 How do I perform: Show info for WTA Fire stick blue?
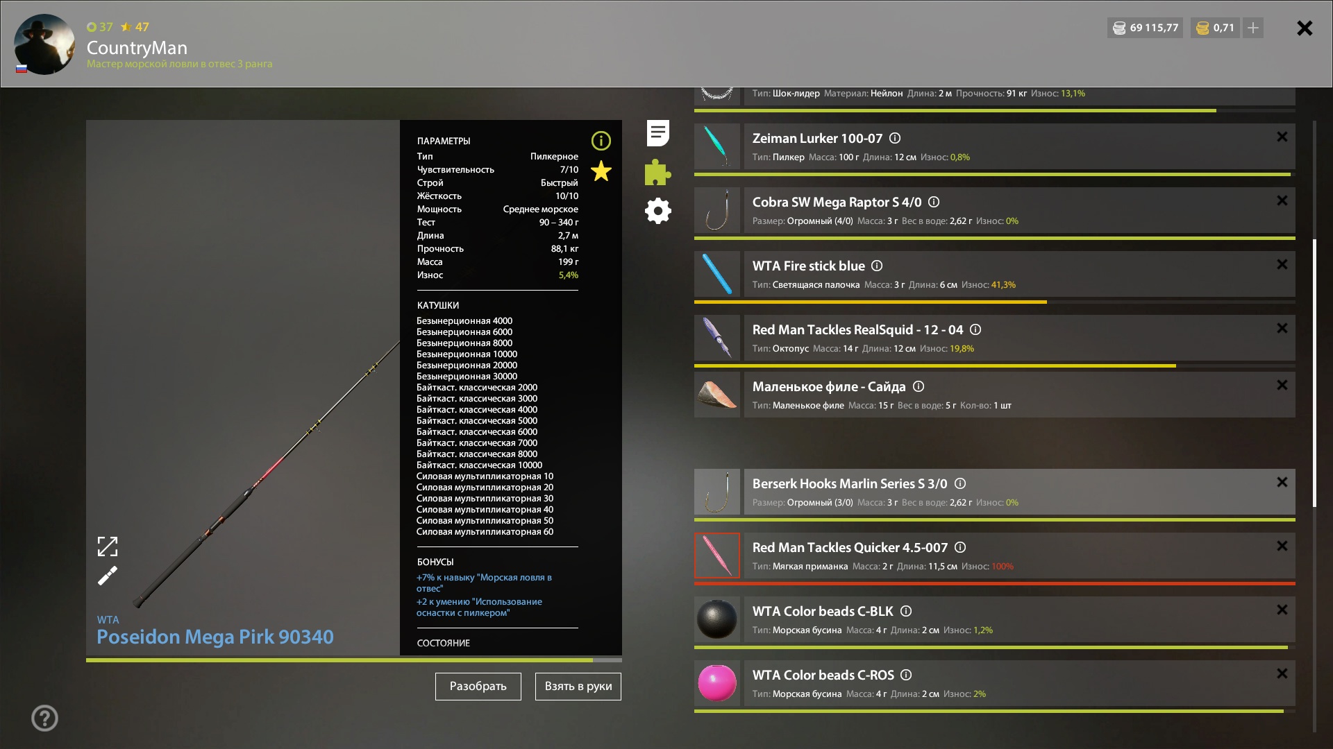coord(877,266)
